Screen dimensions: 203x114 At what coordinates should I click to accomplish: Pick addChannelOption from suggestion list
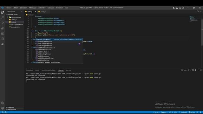click(59, 44)
